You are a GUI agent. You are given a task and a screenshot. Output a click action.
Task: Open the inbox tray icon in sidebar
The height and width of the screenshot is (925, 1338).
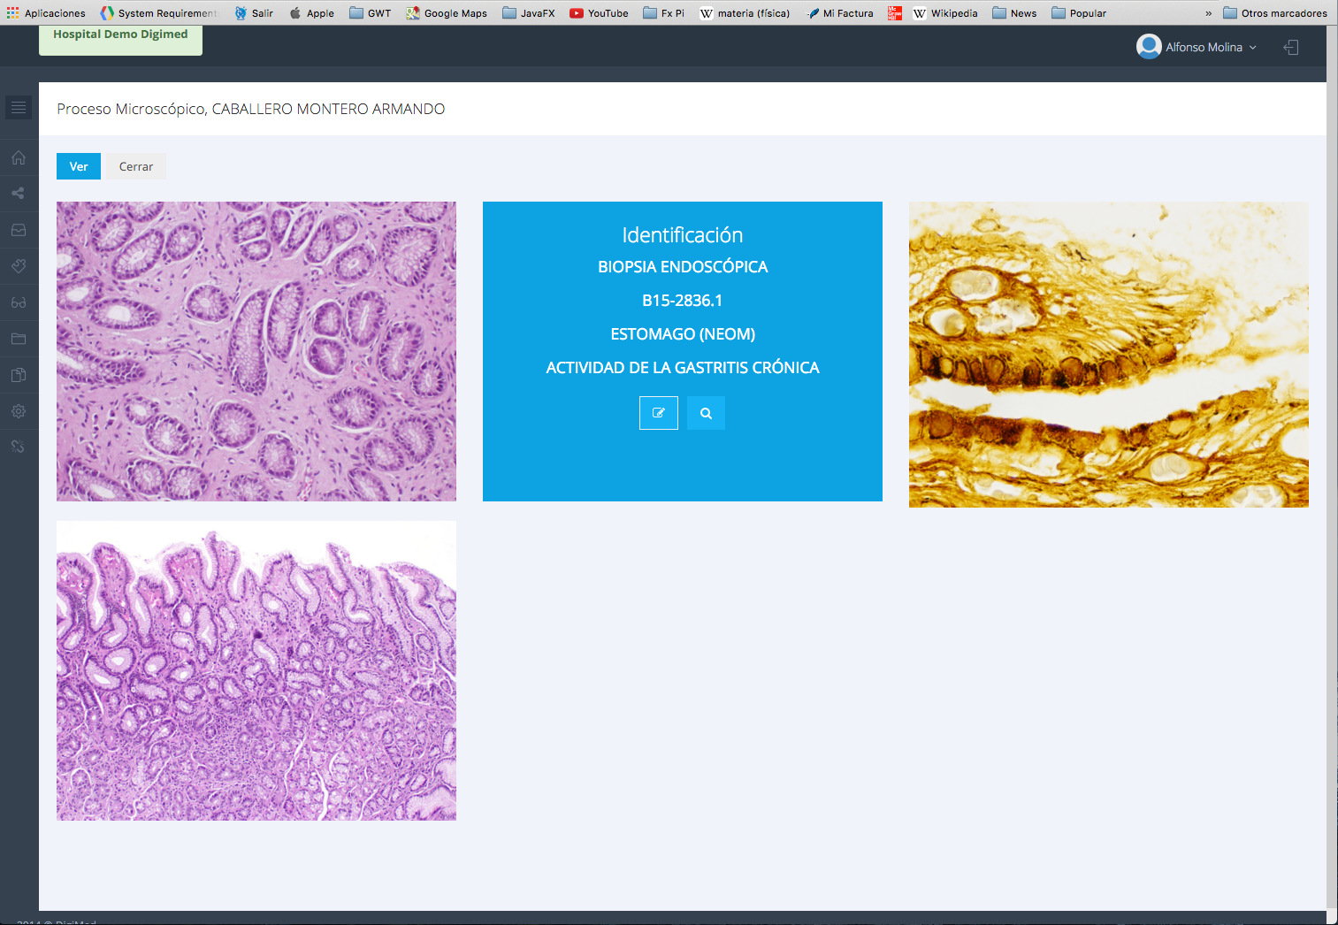point(19,230)
